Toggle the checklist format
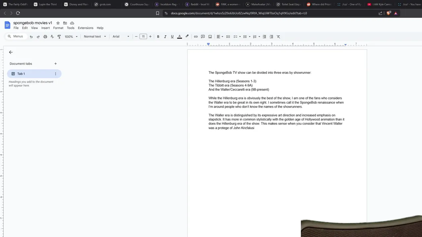Screen dimensions: 422x237 point(235,37)
